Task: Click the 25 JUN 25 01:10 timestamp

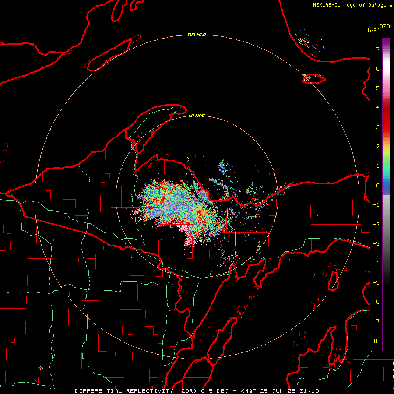Action: 289,391
